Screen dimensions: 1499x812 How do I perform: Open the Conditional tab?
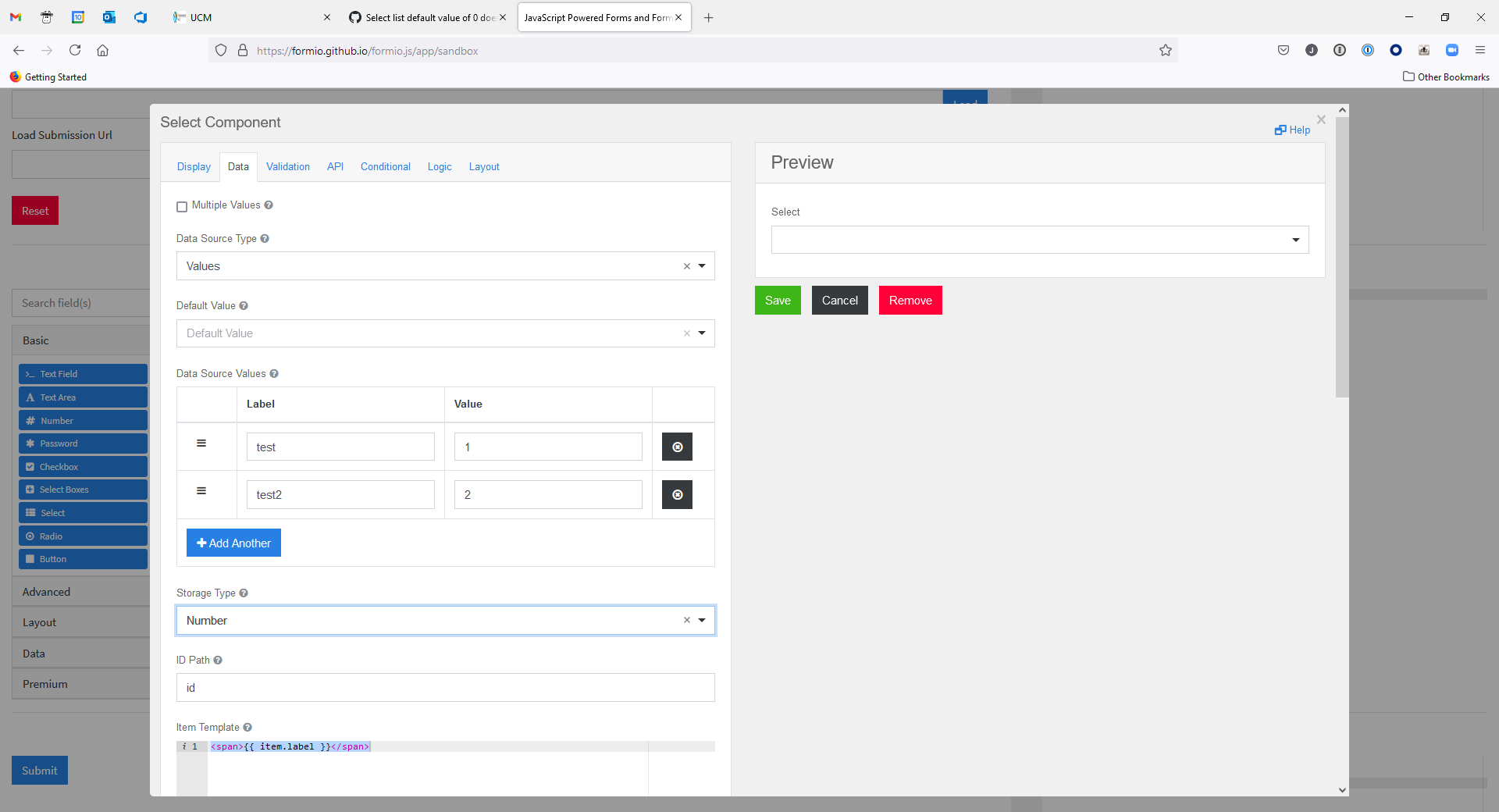tap(386, 167)
